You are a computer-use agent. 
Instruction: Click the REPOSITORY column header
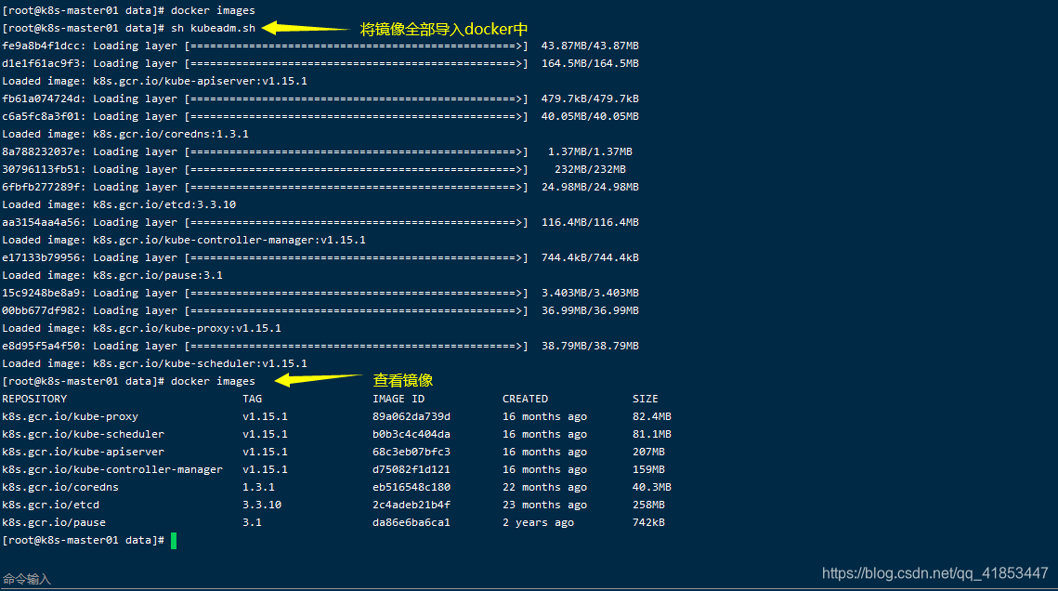(34, 399)
